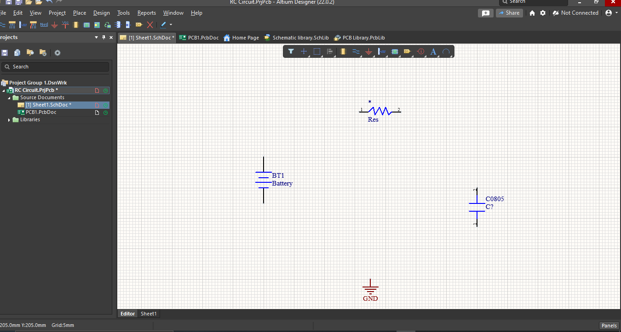The image size is (621, 332).
Task: Select the No ERC marker tool
Action: pyautogui.click(x=149, y=24)
